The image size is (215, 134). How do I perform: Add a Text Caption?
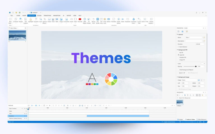pyautogui.click(x=26, y=21)
